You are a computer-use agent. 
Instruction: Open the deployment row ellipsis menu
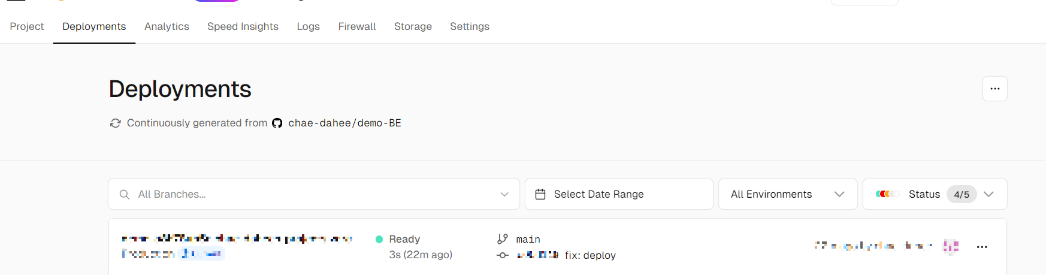pyautogui.click(x=982, y=247)
